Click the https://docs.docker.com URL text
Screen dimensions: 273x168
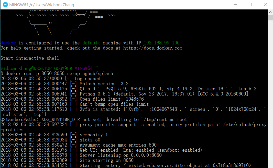[153, 48]
